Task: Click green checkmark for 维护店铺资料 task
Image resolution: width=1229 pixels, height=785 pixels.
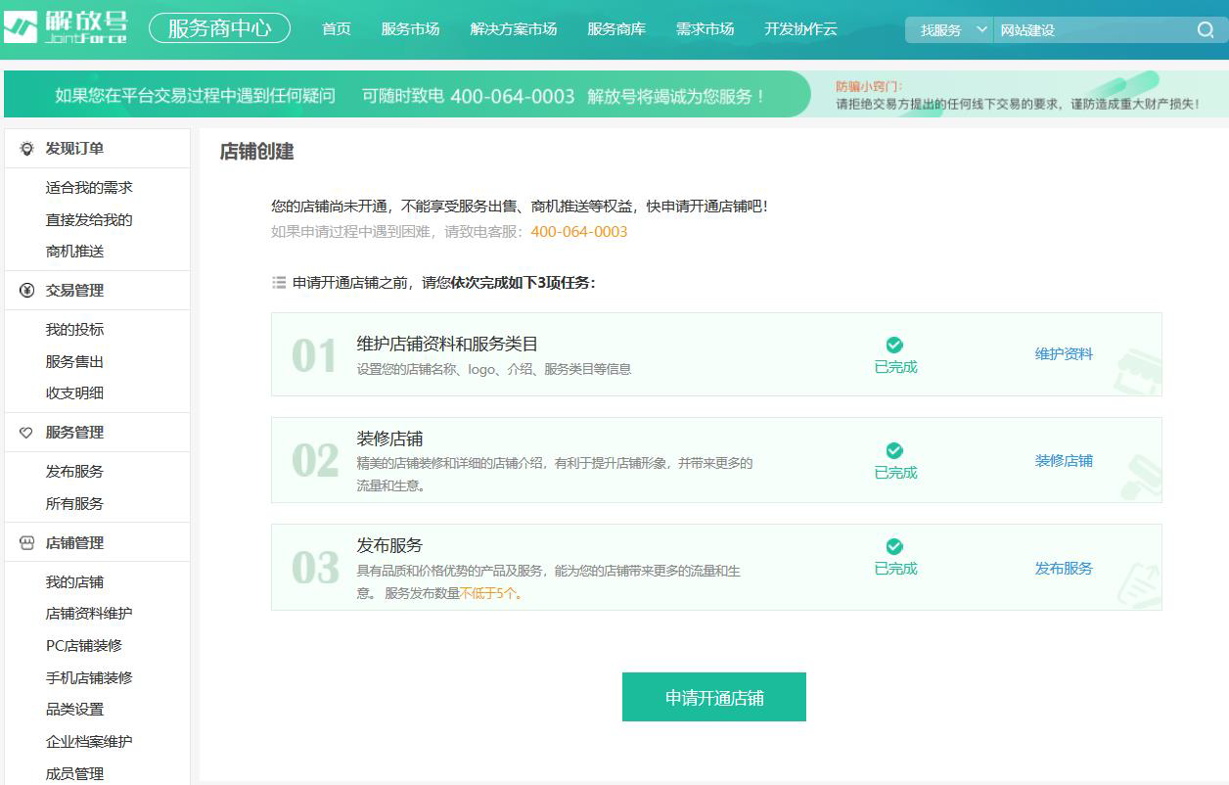Action: click(894, 345)
